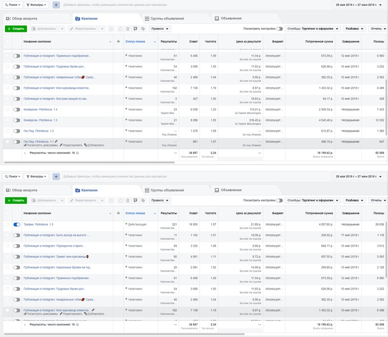The image size is (388, 337).
Task: Toggle the Перекрытие старого campaign switch
Action: [17, 246]
